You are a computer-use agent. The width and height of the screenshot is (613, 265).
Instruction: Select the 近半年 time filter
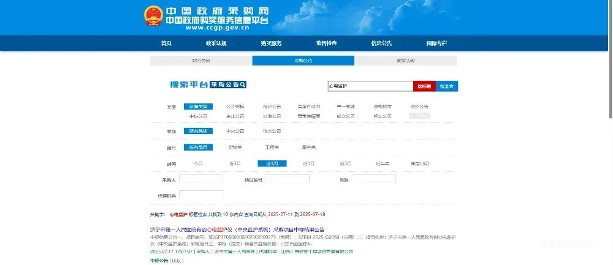tap(383, 164)
